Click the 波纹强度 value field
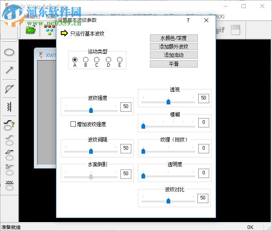The image size is (272, 231). (x=126, y=107)
